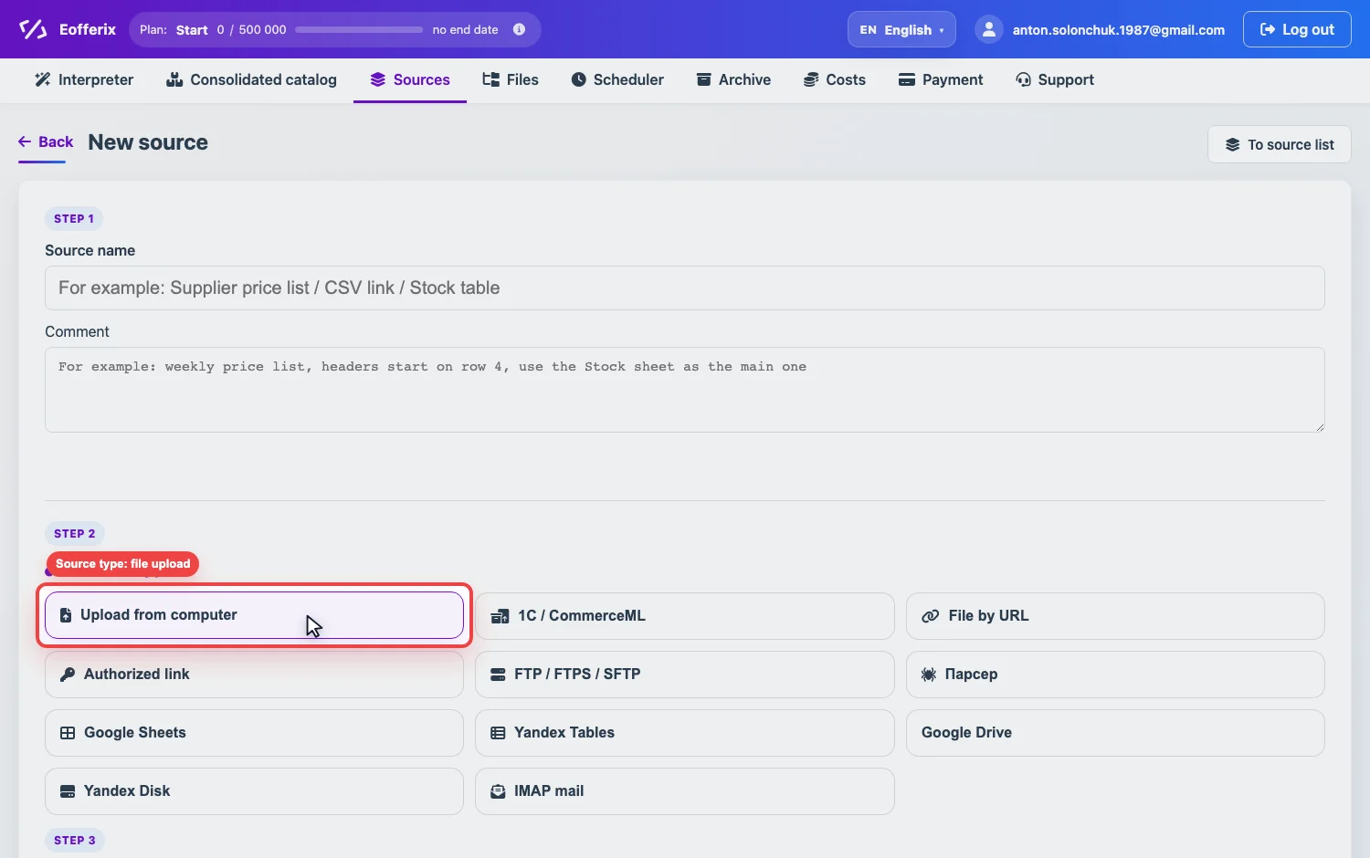Click the Source name input field
Viewport: 1370px width, 858px height.
point(685,288)
